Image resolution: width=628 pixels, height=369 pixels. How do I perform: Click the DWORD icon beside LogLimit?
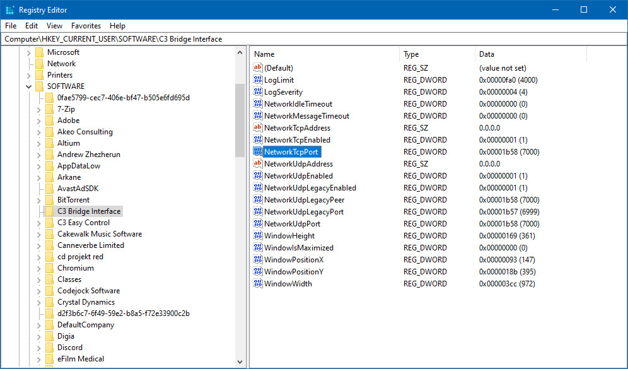257,80
